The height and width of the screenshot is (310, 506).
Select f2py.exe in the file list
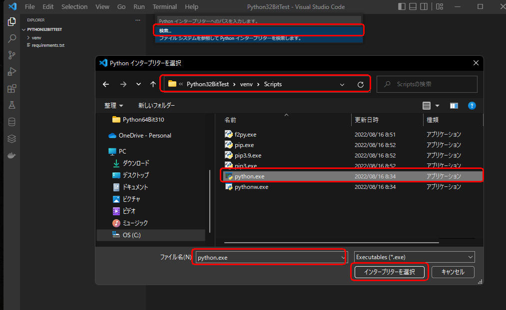coord(352,135)
